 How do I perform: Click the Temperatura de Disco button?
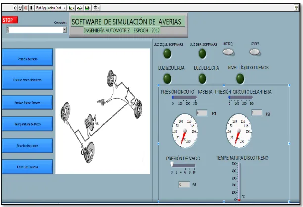point(27,124)
